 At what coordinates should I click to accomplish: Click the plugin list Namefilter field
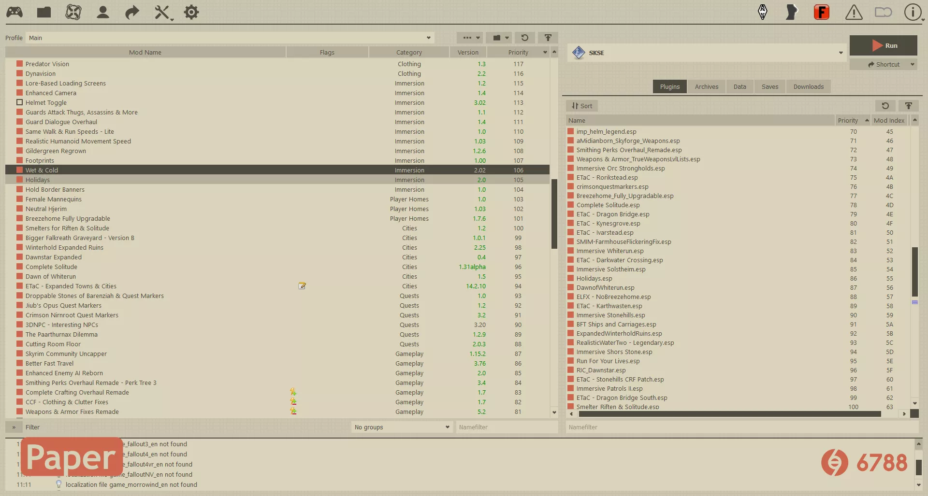coord(742,427)
